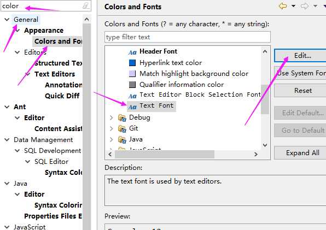Click the fonts list scroll down arrow
Screen dimensions: 326x230
265,145
